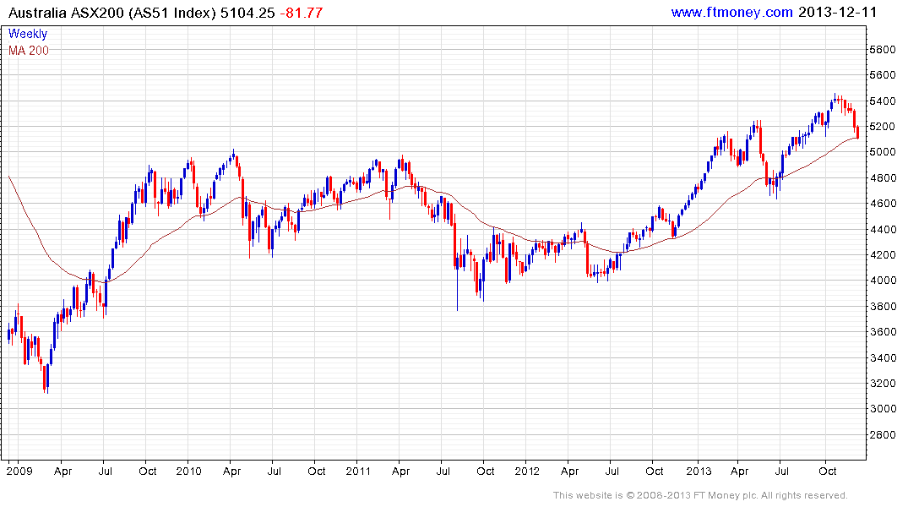This screenshot has width=908, height=507.
Task: Select the index value 5104.25
Action: pos(247,13)
